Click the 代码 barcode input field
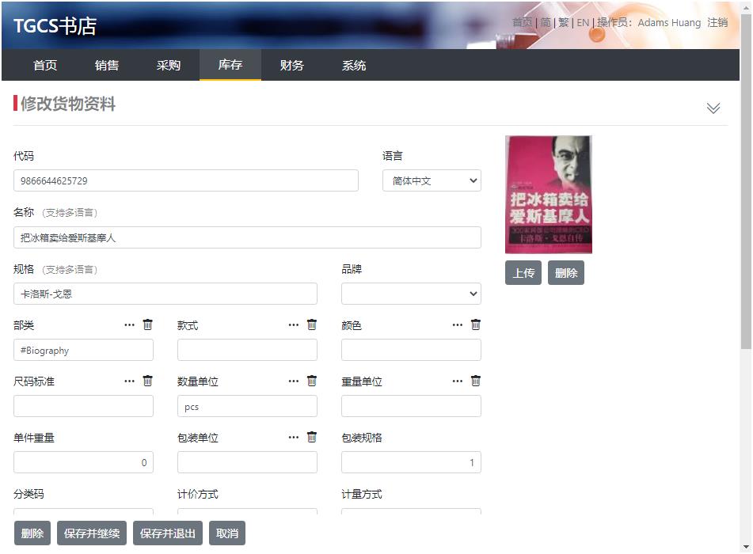 click(x=186, y=180)
